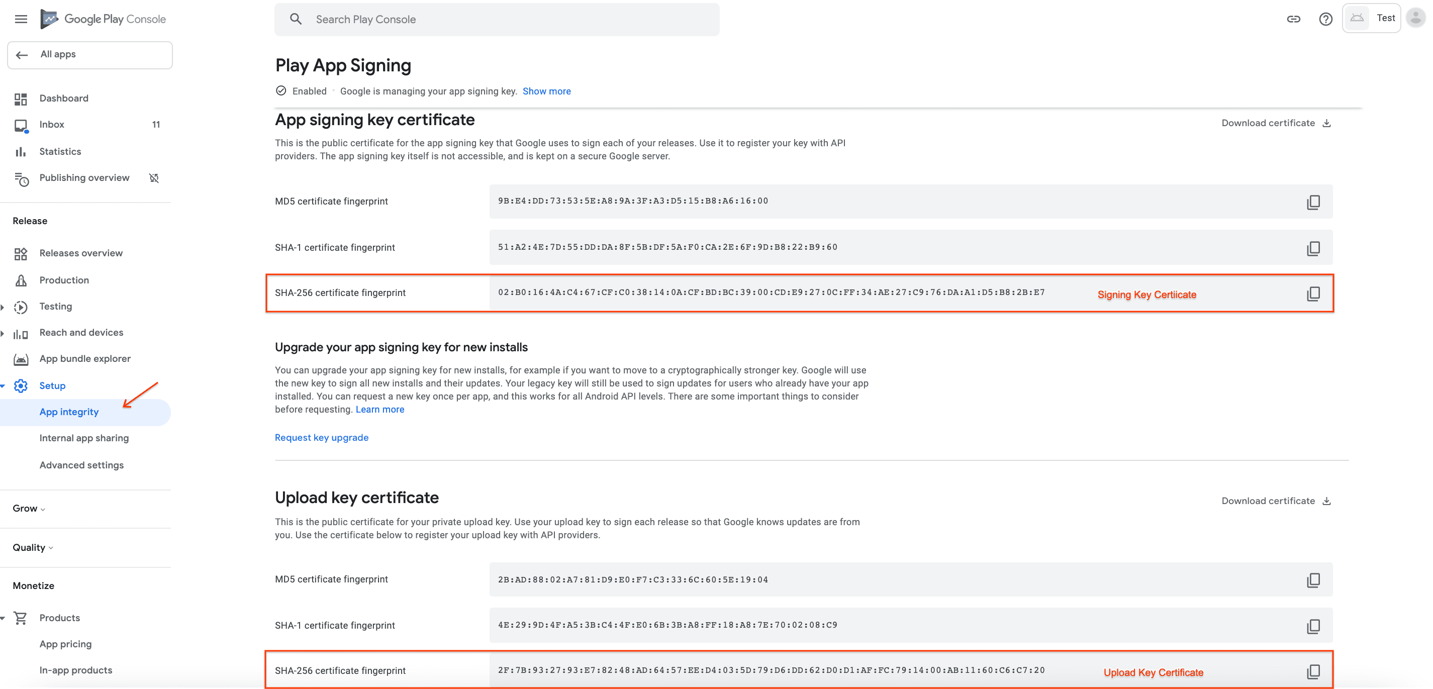1433x689 pixels.
Task: Expand the Release section in sidebar
Action: [x=30, y=220]
